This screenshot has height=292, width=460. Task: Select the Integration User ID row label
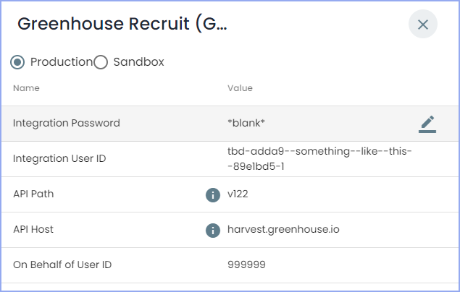[59, 159]
